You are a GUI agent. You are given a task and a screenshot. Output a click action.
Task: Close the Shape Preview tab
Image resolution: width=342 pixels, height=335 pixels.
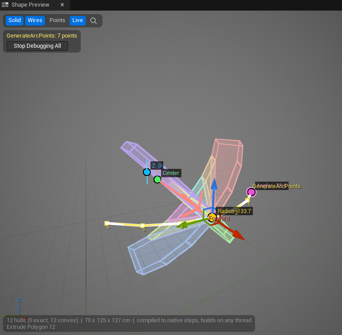[62, 5]
